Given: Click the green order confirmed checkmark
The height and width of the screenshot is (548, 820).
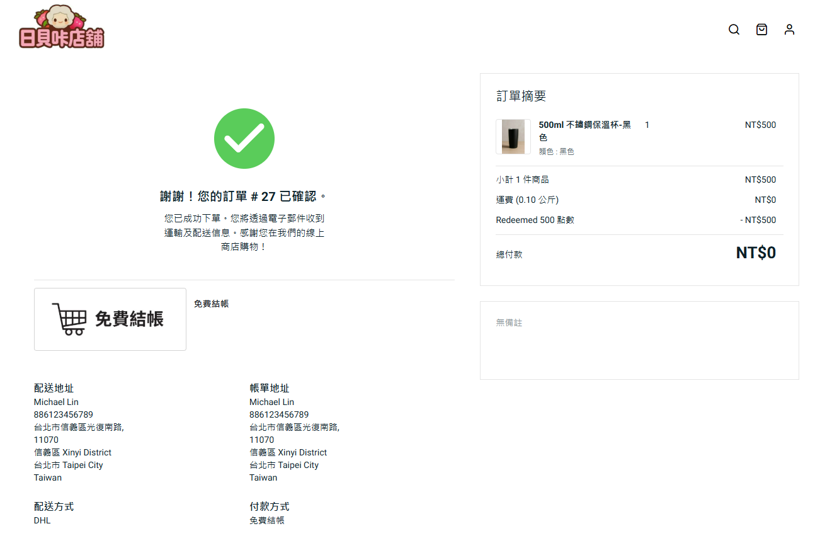Looking at the screenshot, I should tap(244, 139).
